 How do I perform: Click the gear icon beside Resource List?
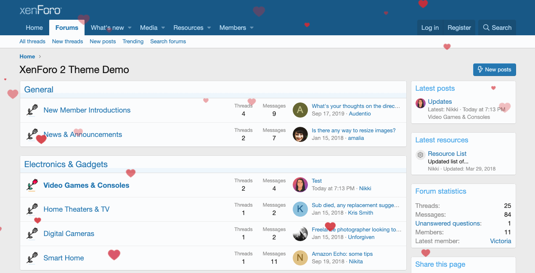(x=420, y=155)
